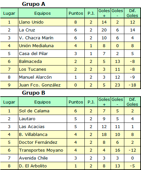Viewport: 141px width, 170px height.
Task: Click the Puntos header in Grupo A
Action: 76,13
